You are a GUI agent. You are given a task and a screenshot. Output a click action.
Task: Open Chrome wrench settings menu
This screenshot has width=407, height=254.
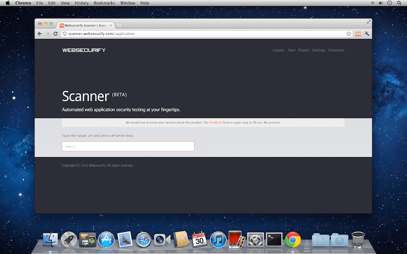367,34
